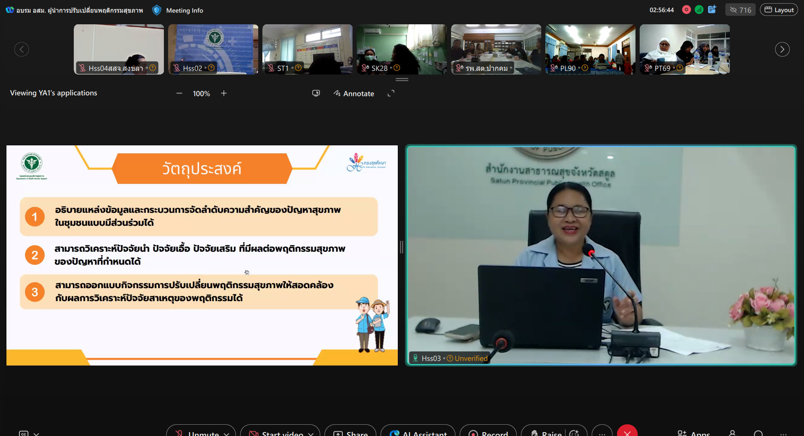Toggle Start video on
Image resolution: width=804 pixels, height=436 pixels.
click(x=276, y=433)
